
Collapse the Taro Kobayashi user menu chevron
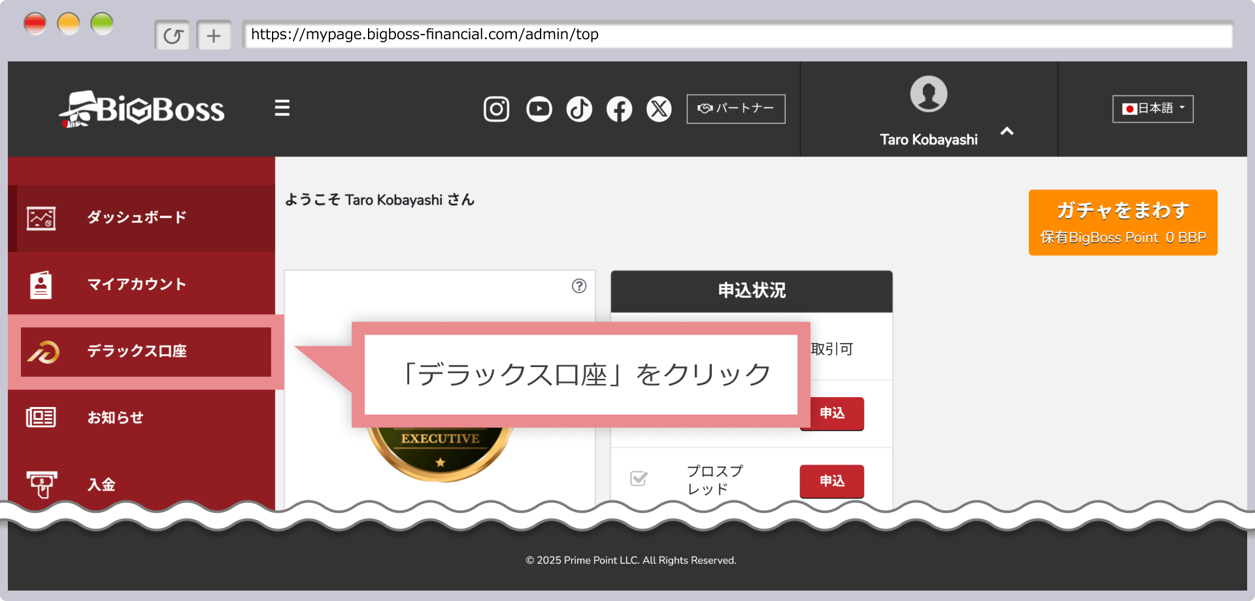1007,132
